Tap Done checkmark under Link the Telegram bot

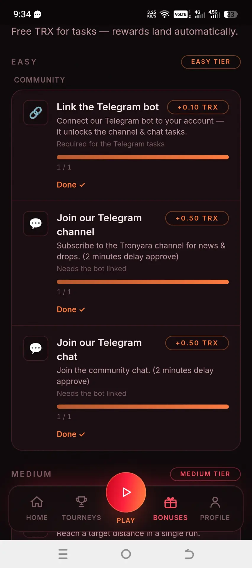pos(71,185)
